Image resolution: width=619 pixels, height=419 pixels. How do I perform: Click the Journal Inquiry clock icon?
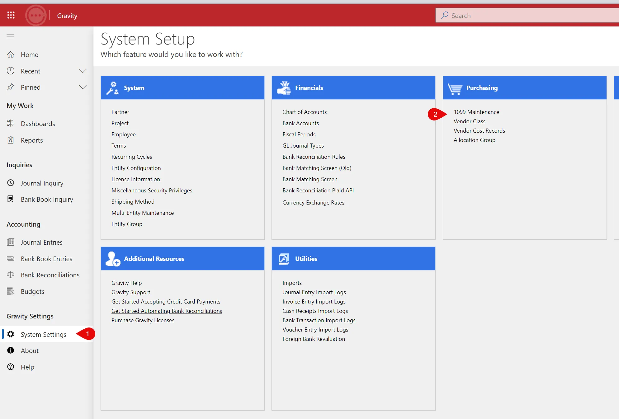11,183
